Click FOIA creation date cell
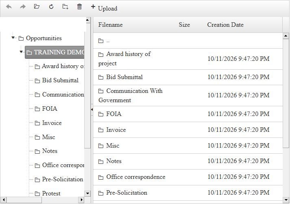 [238, 114]
